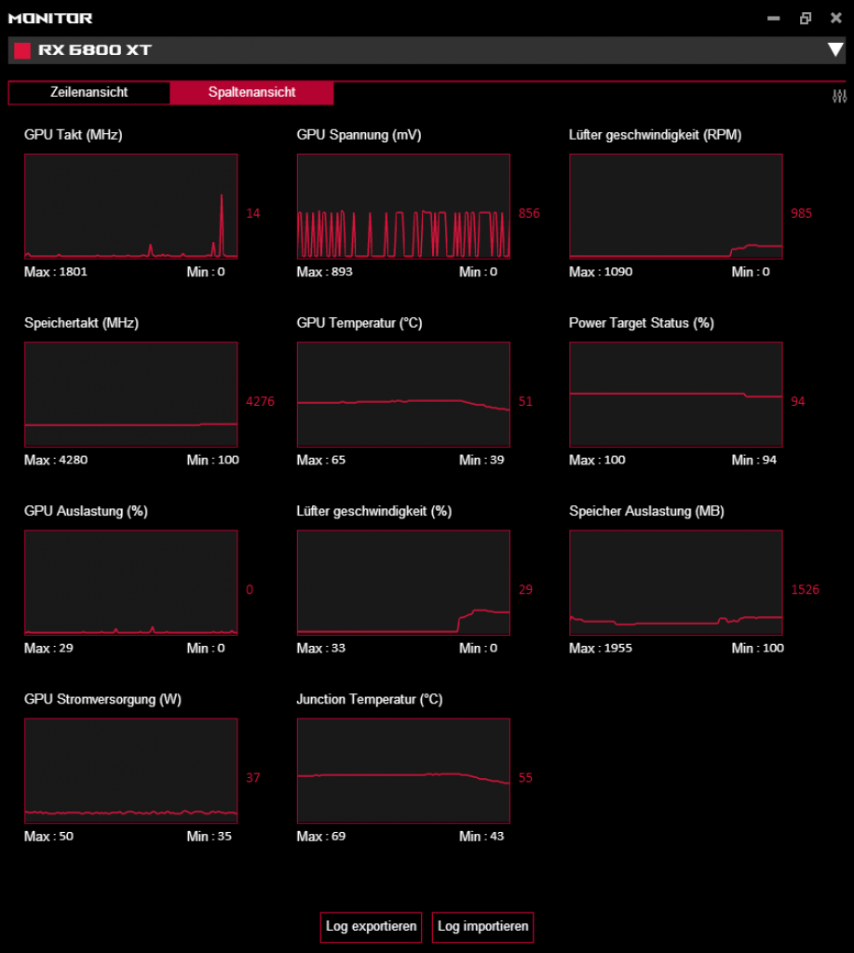Click the Junction Temperatur (°C) graph
This screenshot has width=854, height=953.
(x=403, y=771)
